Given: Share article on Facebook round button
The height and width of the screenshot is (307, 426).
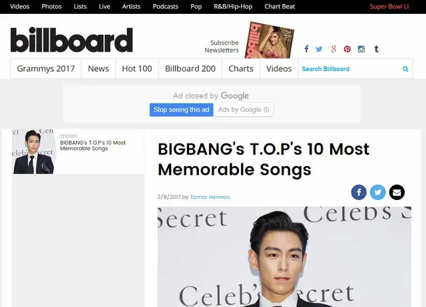Looking at the screenshot, I should click(x=359, y=192).
